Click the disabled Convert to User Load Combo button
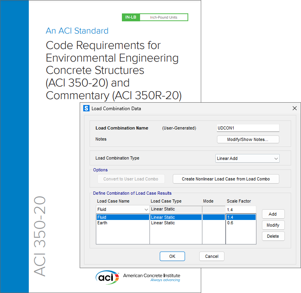The image size is (301, 293). pos(131,179)
